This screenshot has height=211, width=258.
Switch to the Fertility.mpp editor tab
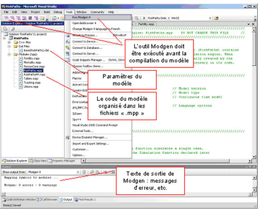[146, 24]
